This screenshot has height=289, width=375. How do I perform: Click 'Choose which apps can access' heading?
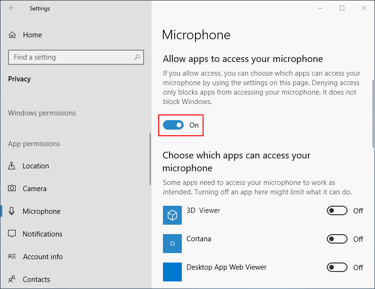[x=236, y=162]
